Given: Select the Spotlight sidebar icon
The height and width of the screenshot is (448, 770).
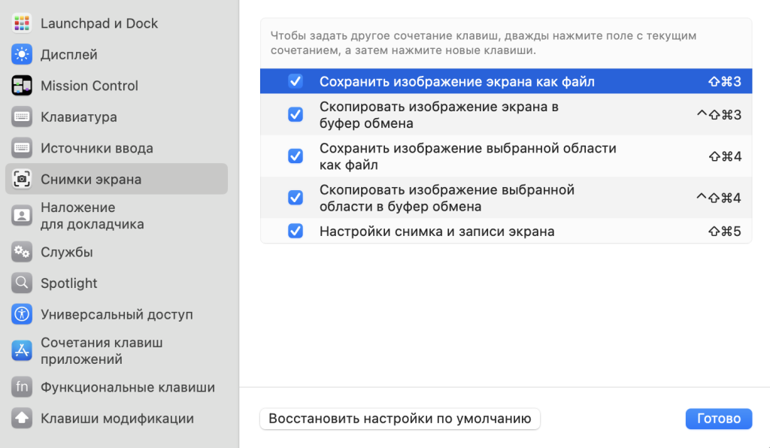Looking at the screenshot, I should point(21,283).
